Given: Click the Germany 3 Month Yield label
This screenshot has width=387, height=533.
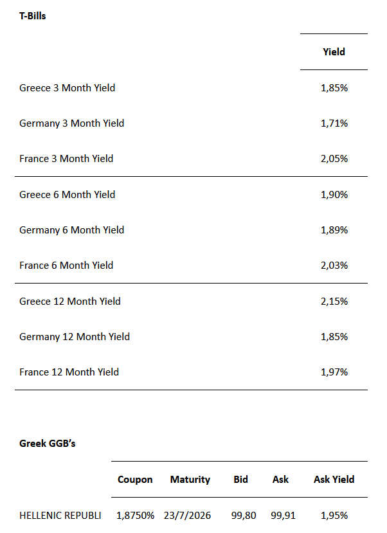Looking at the screenshot, I should 72,123.
